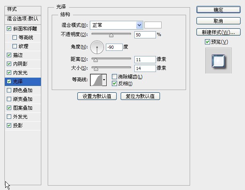Click the angle dial control
Viewport: 245px width, 190px height.
[x=97, y=47]
